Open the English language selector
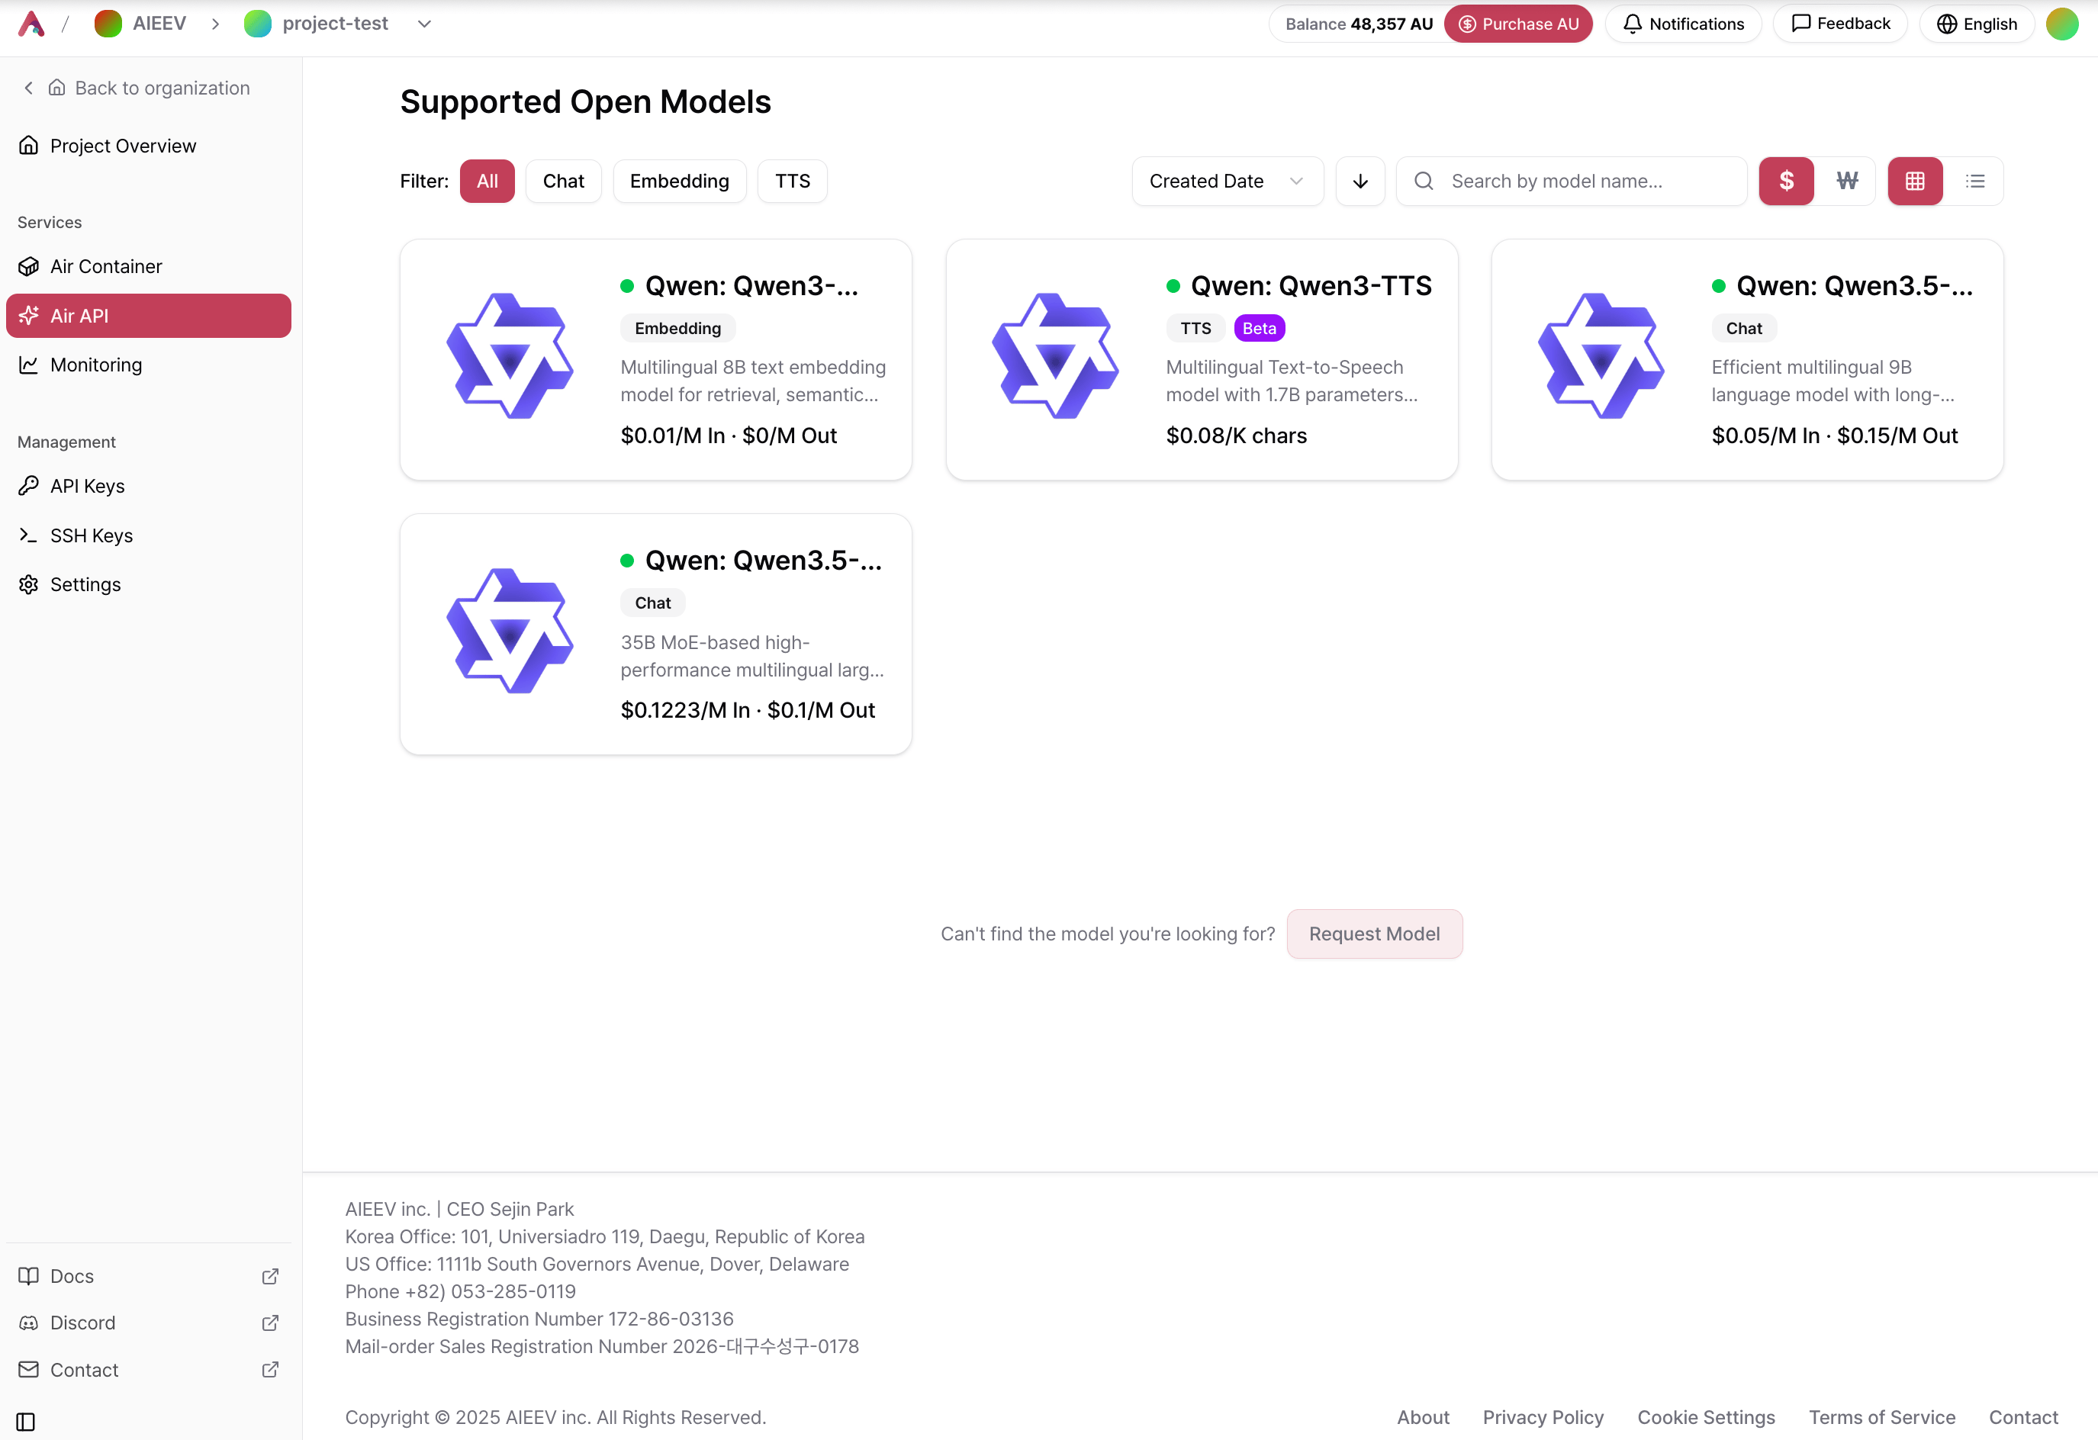2098x1440 pixels. pos(1977,24)
